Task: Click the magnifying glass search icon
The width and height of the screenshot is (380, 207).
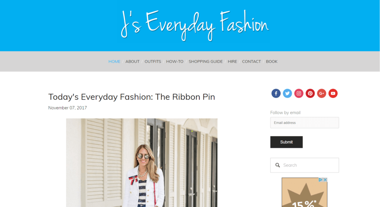Action: (278, 165)
